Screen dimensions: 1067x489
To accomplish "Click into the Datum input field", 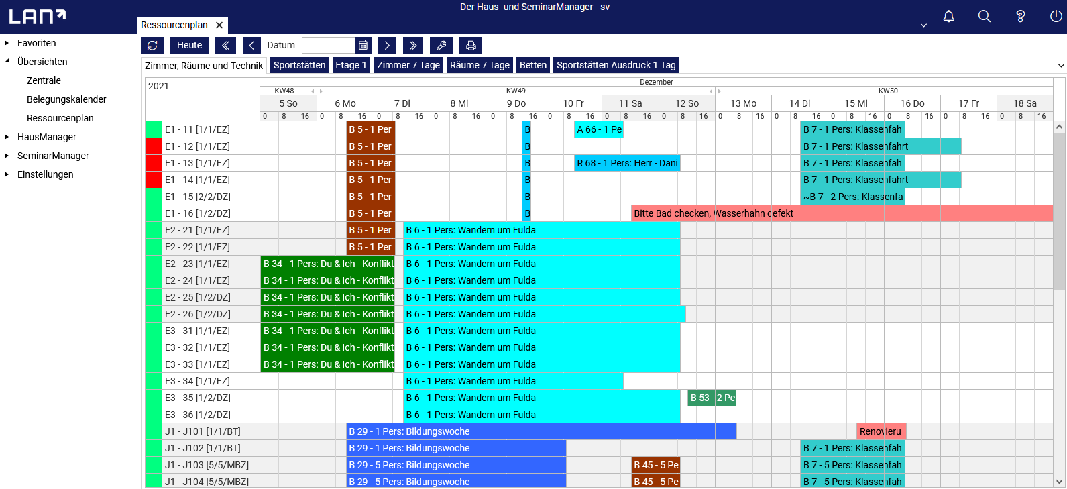I will (328, 45).
